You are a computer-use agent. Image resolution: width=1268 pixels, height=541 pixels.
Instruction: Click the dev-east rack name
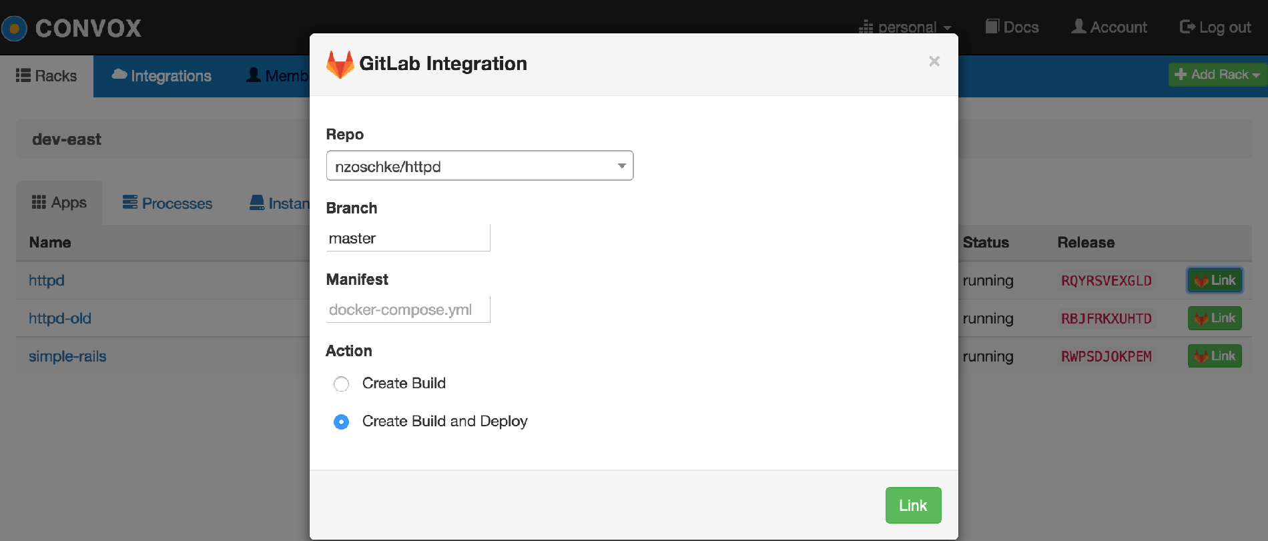pyautogui.click(x=67, y=139)
